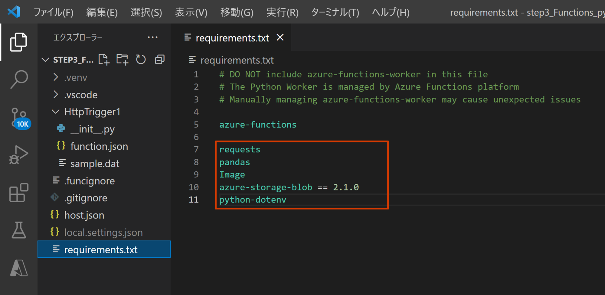
Task: Open the Azure extension view
Action: click(x=19, y=268)
